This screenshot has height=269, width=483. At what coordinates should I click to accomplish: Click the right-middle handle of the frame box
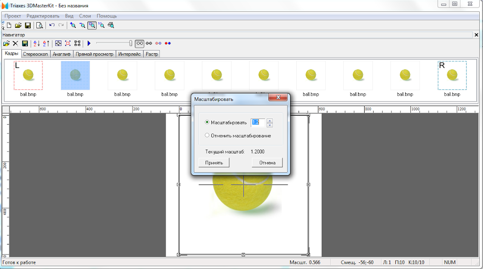coord(308,185)
